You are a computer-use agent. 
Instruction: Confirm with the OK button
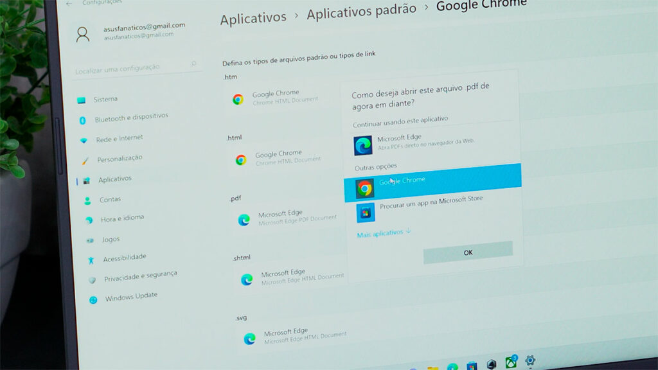[468, 252]
